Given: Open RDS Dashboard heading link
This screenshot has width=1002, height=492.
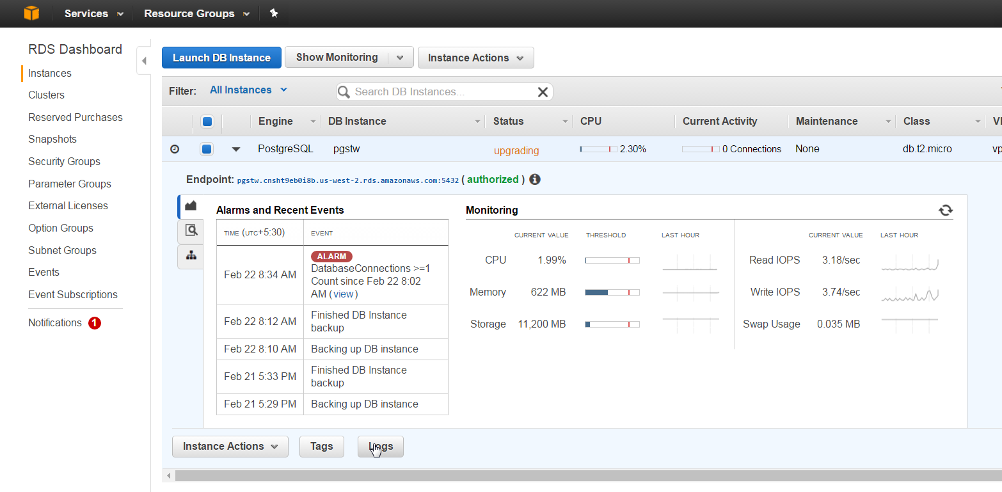Looking at the screenshot, I should pyautogui.click(x=75, y=49).
